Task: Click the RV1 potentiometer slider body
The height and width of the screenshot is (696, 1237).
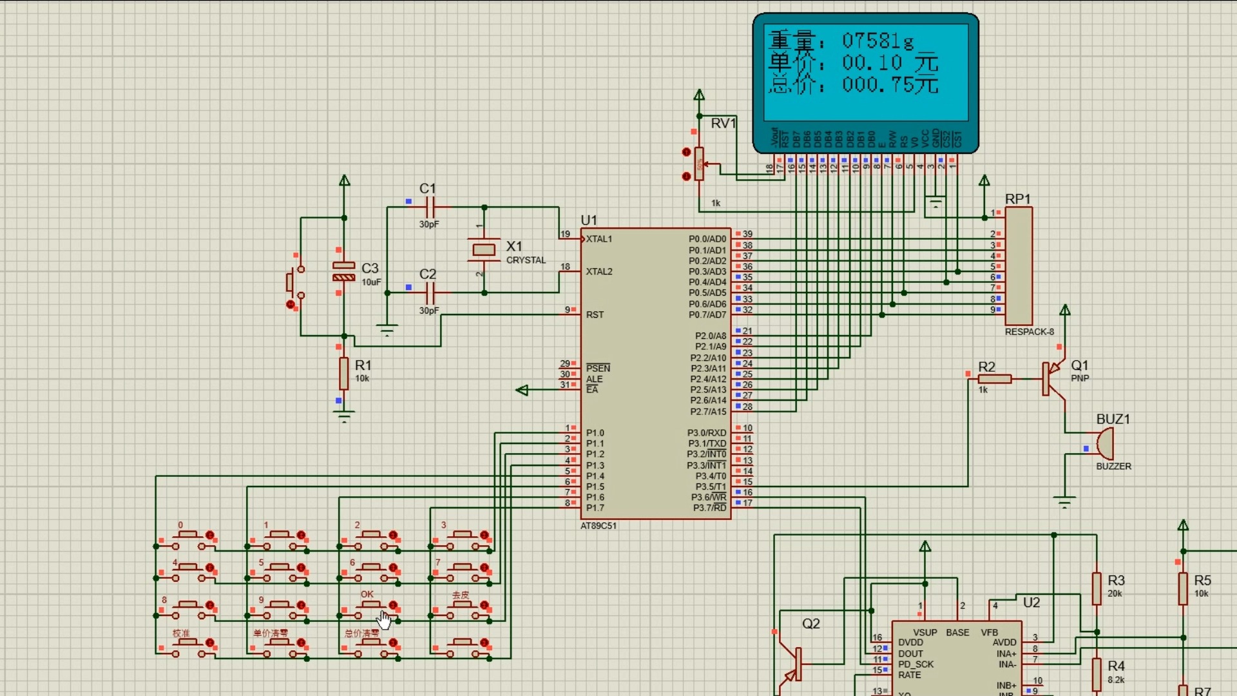Action: coord(699,164)
